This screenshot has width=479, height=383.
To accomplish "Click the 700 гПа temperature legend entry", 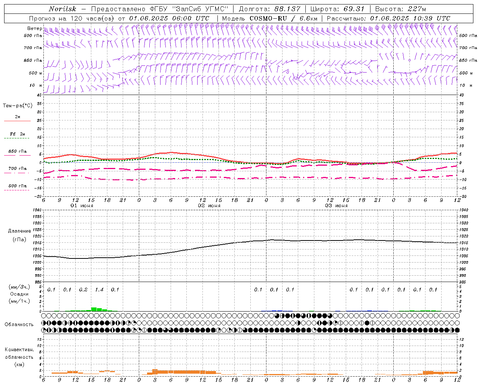I will (x=17, y=169).
